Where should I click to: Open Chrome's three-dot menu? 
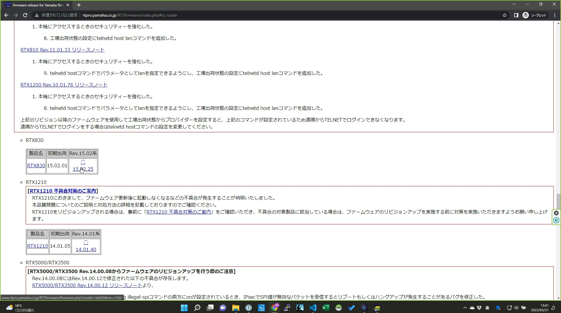554,15
